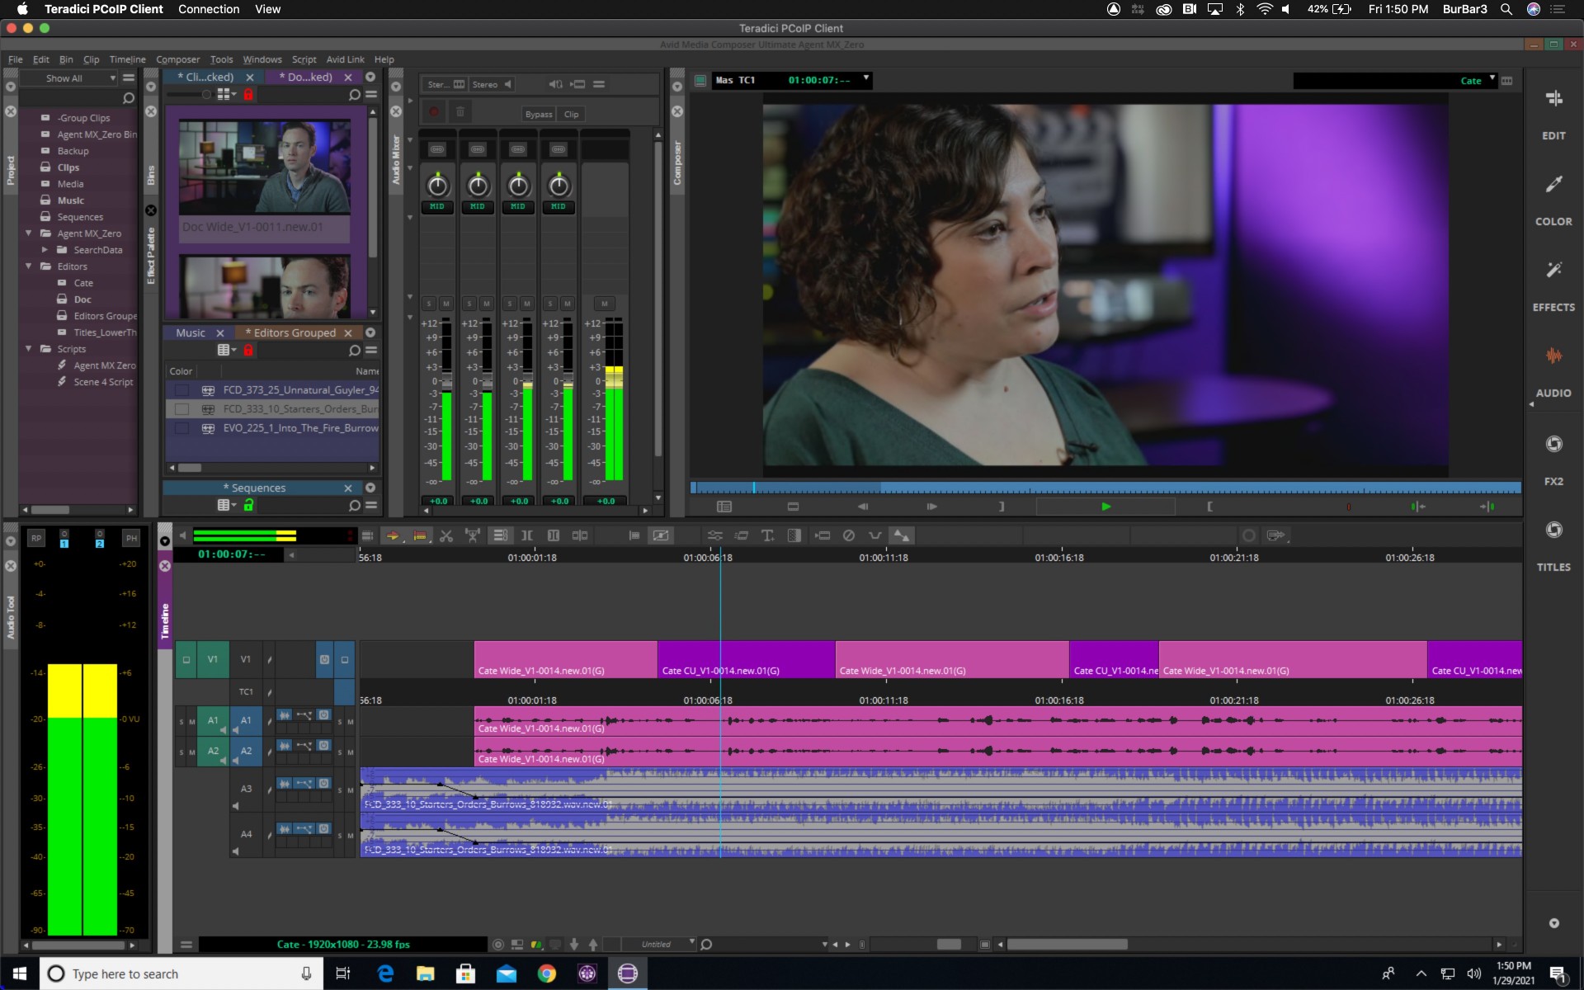This screenshot has height=990, width=1584.
Task: Click the Clip button beside Bypass
Action: (x=572, y=114)
